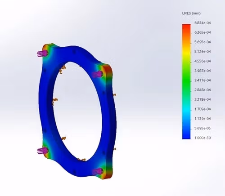Select the top-right purple force arrows
The image size is (225, 196).
[98, 74]
